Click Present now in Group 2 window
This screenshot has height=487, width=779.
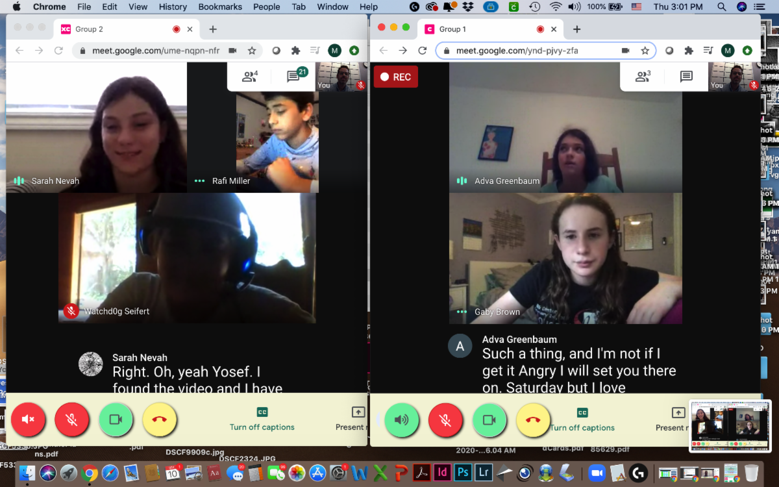pyautogui.click(x=351, y=419)
